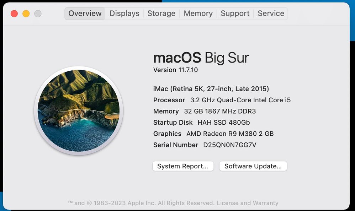Click Version 11.7.10 to reveal build number

click(175, 70)
